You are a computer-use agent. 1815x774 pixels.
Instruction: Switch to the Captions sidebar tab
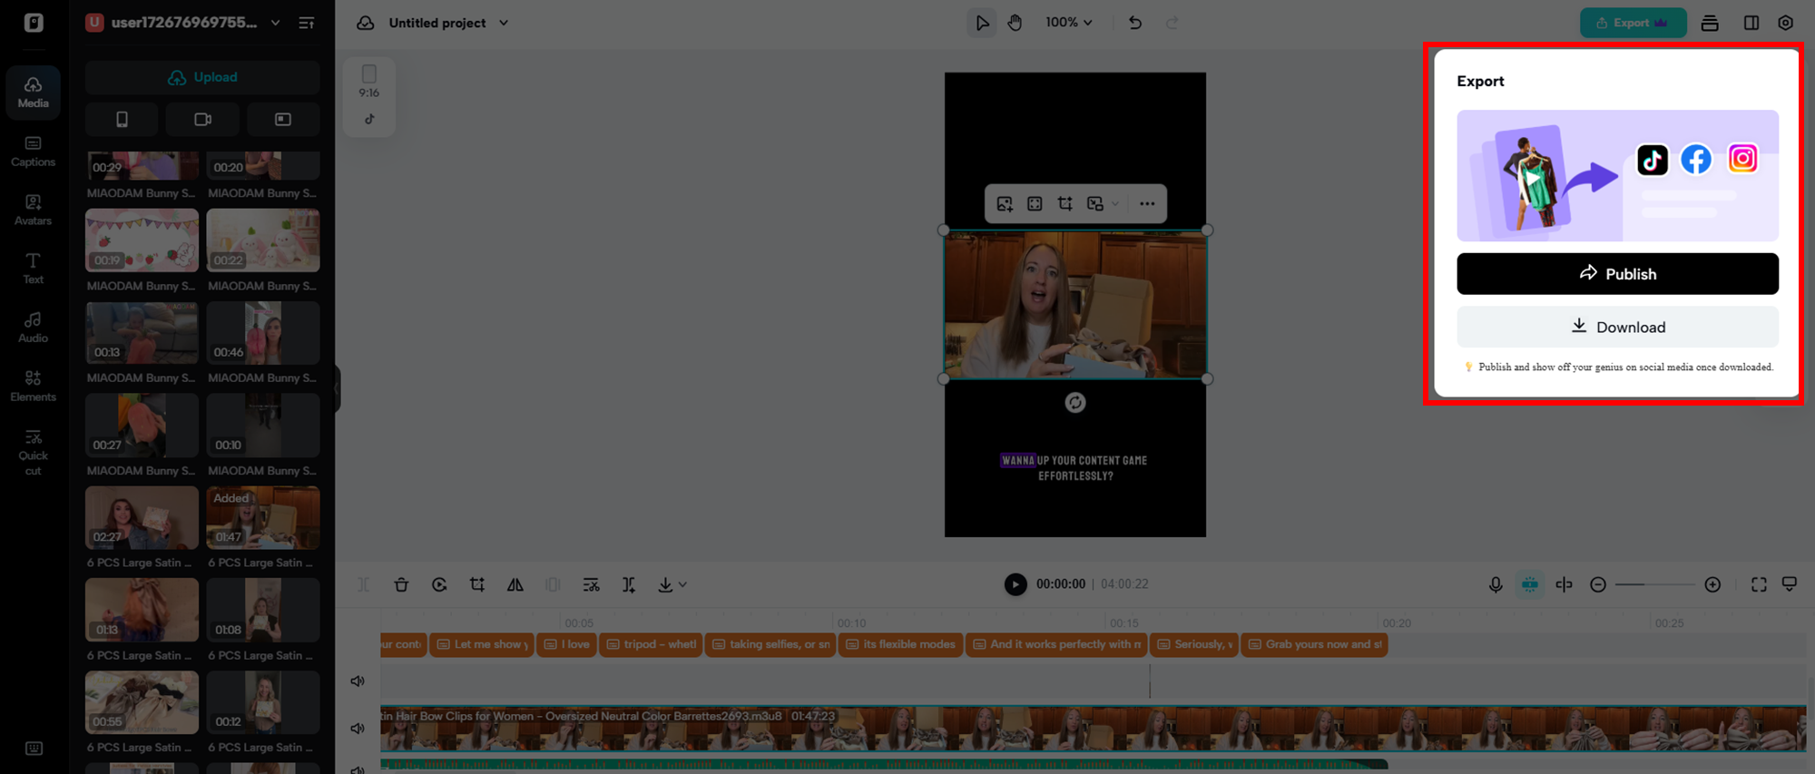pos(34,151)
